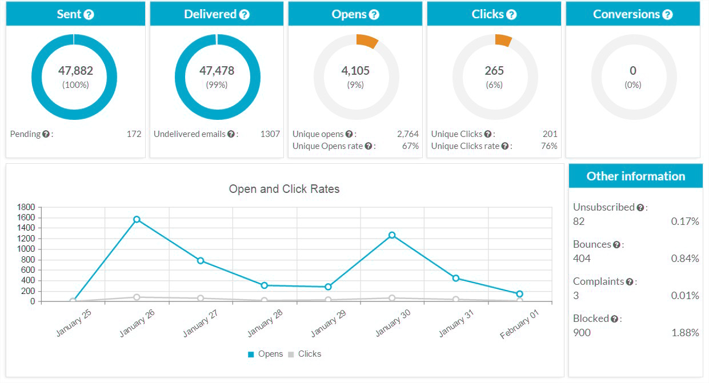This screenshot has height=383, width=709.
Task: Click the gray Clicks legend color square
Action: point(291,354)
